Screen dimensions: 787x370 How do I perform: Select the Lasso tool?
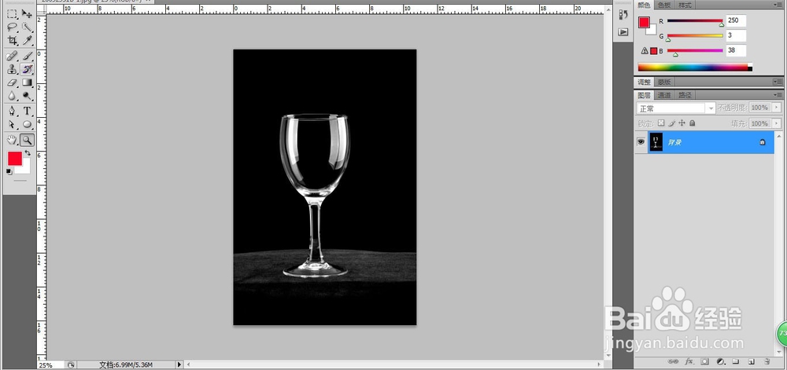point(13,27)
